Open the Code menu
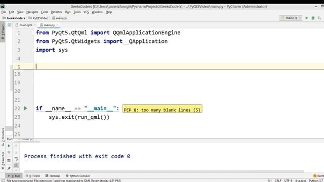The image size is (324, 182). pyautogui.click(x=45, y=12)
